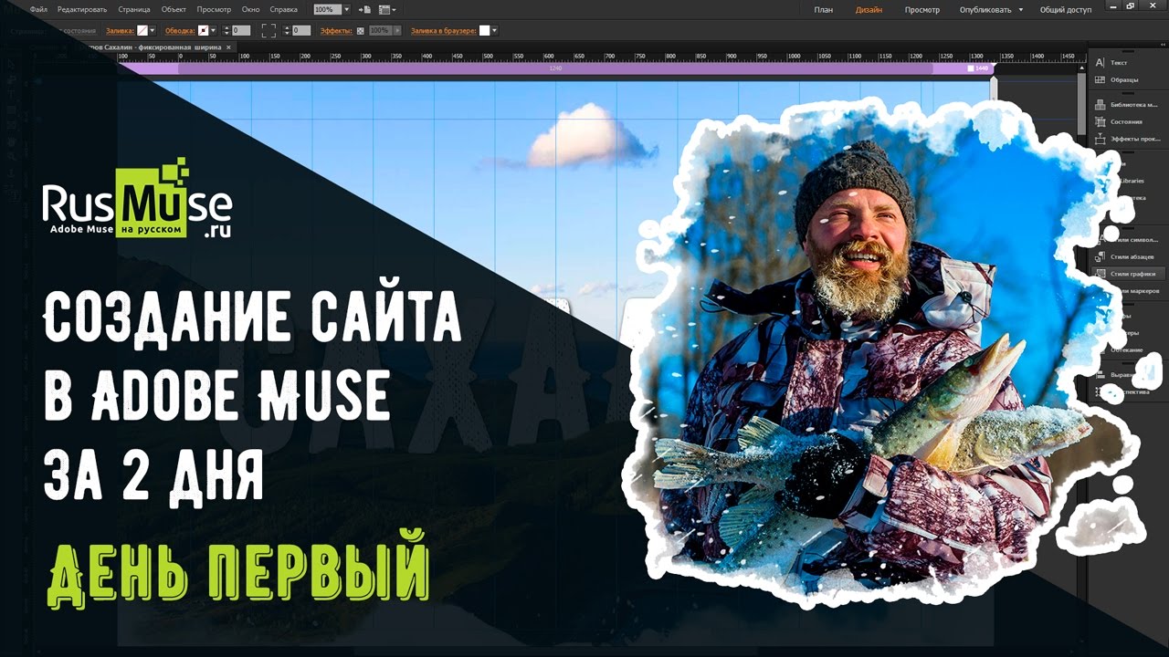Viewport: 1169px width, 657px height.
Task: Expand the zoom level dropdown arrow
Action: coord(347,9)
